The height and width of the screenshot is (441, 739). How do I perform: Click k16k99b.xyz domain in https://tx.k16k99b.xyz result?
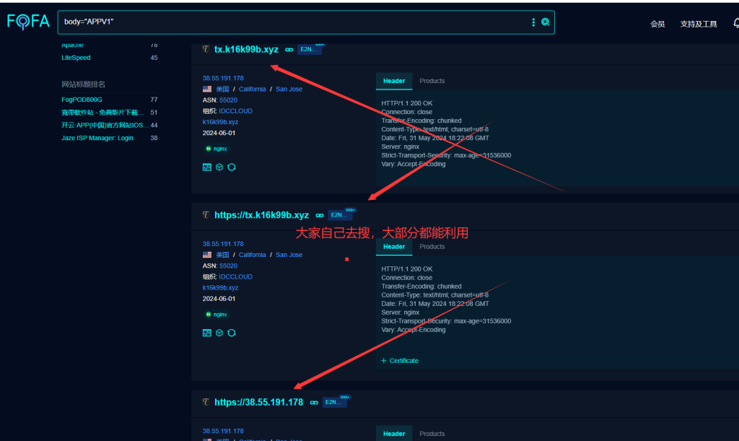tap(220, 287)
